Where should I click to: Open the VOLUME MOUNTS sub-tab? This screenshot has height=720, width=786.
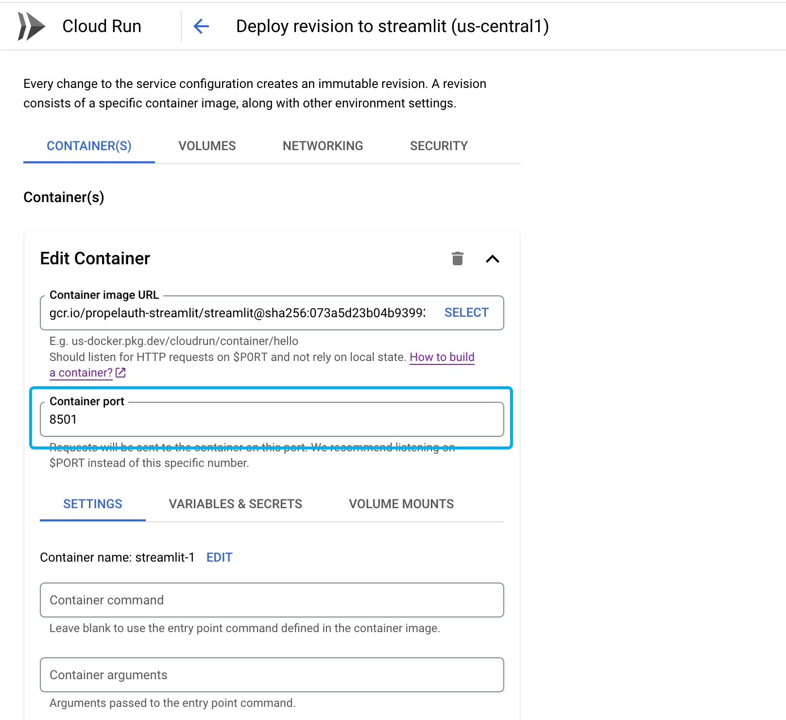pyautogui.click(x=401, y=504)
